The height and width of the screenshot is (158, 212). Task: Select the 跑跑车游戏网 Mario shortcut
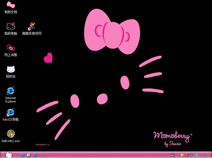tap(32, 26)
